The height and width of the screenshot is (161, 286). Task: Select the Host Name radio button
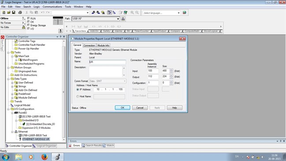pyautogui.click(x=78, y=97)
